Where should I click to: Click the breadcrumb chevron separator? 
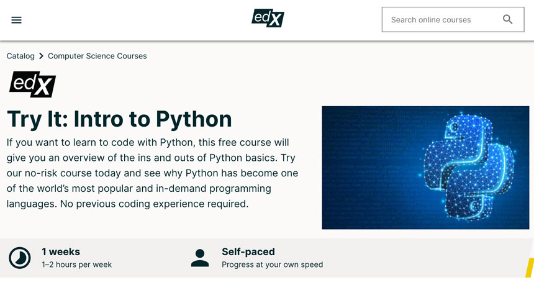(x=41, y=56)
